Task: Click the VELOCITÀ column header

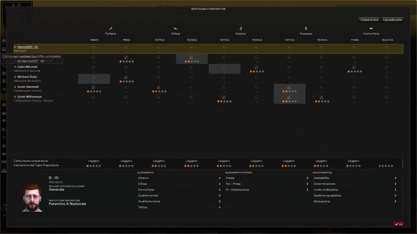Action: click(387, 39)
